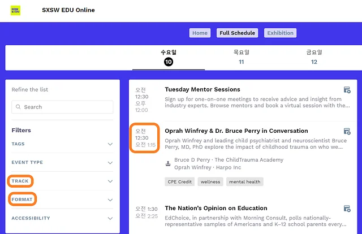
Task: Expand the EVENT TYPE filter
Action: tap(110, 163)
